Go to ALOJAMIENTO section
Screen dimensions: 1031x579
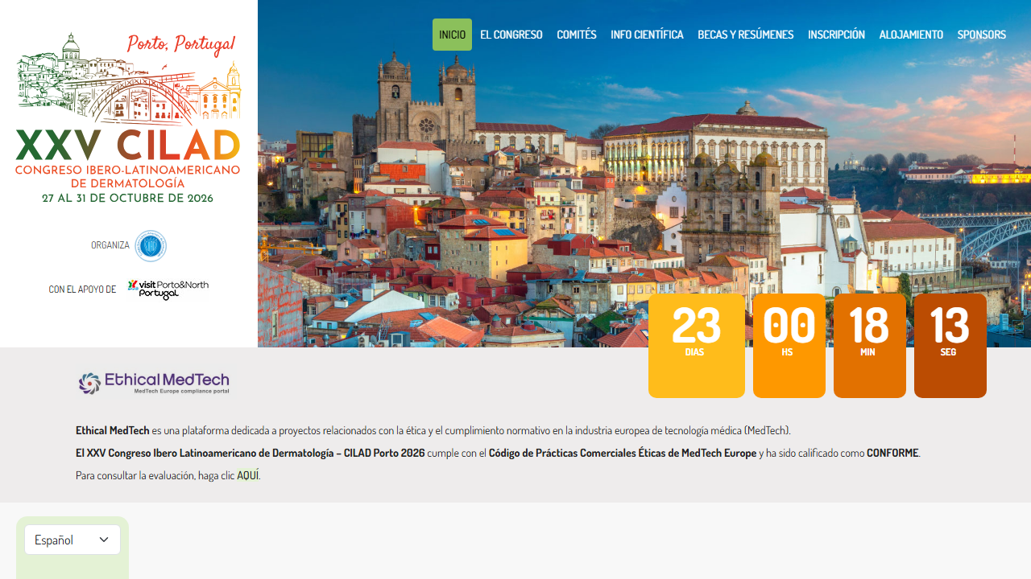(x=911, y=35)
